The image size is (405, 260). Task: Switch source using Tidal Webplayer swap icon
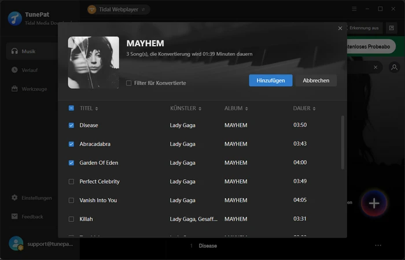click(143, 10)
